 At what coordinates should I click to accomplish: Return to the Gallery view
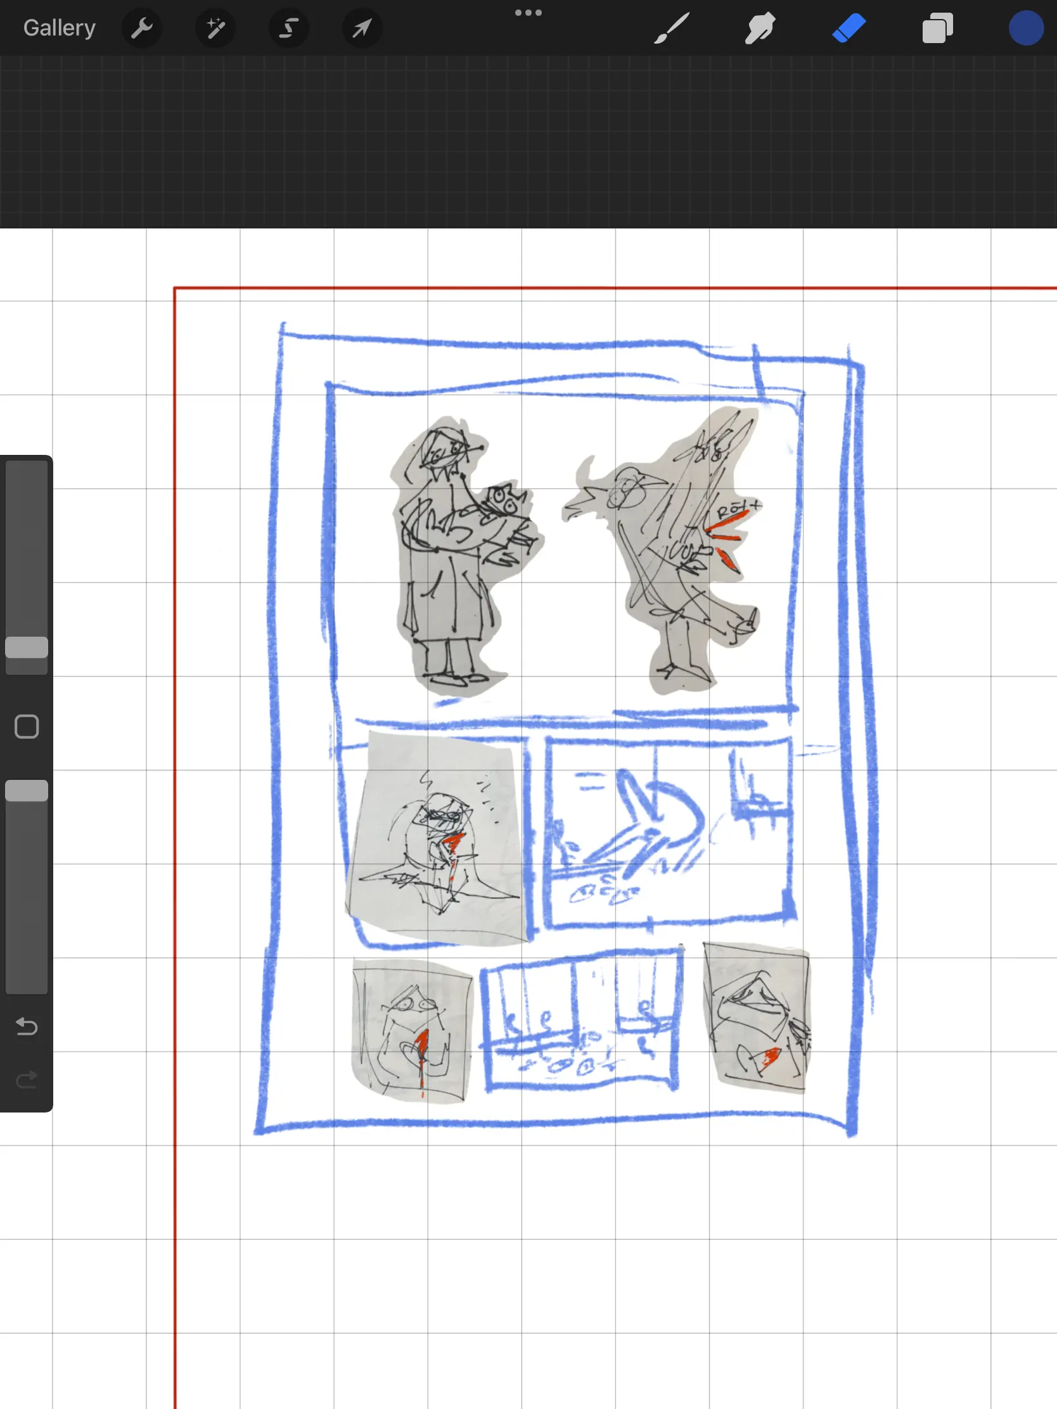[x=60, y=28]
